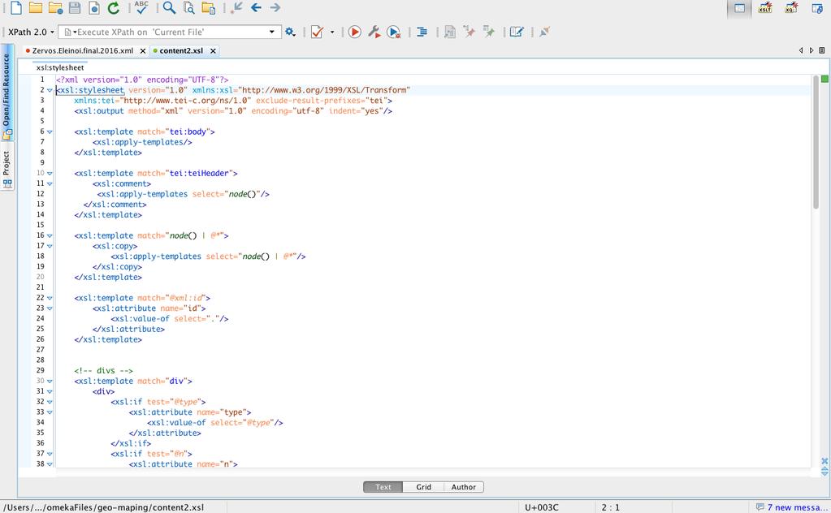The image size is (831, 513).
Task: Switch to the XQuery Debugger perspective
Action: [790, 7]
